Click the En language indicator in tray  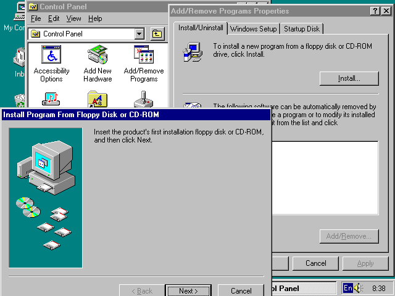(348, 288)
